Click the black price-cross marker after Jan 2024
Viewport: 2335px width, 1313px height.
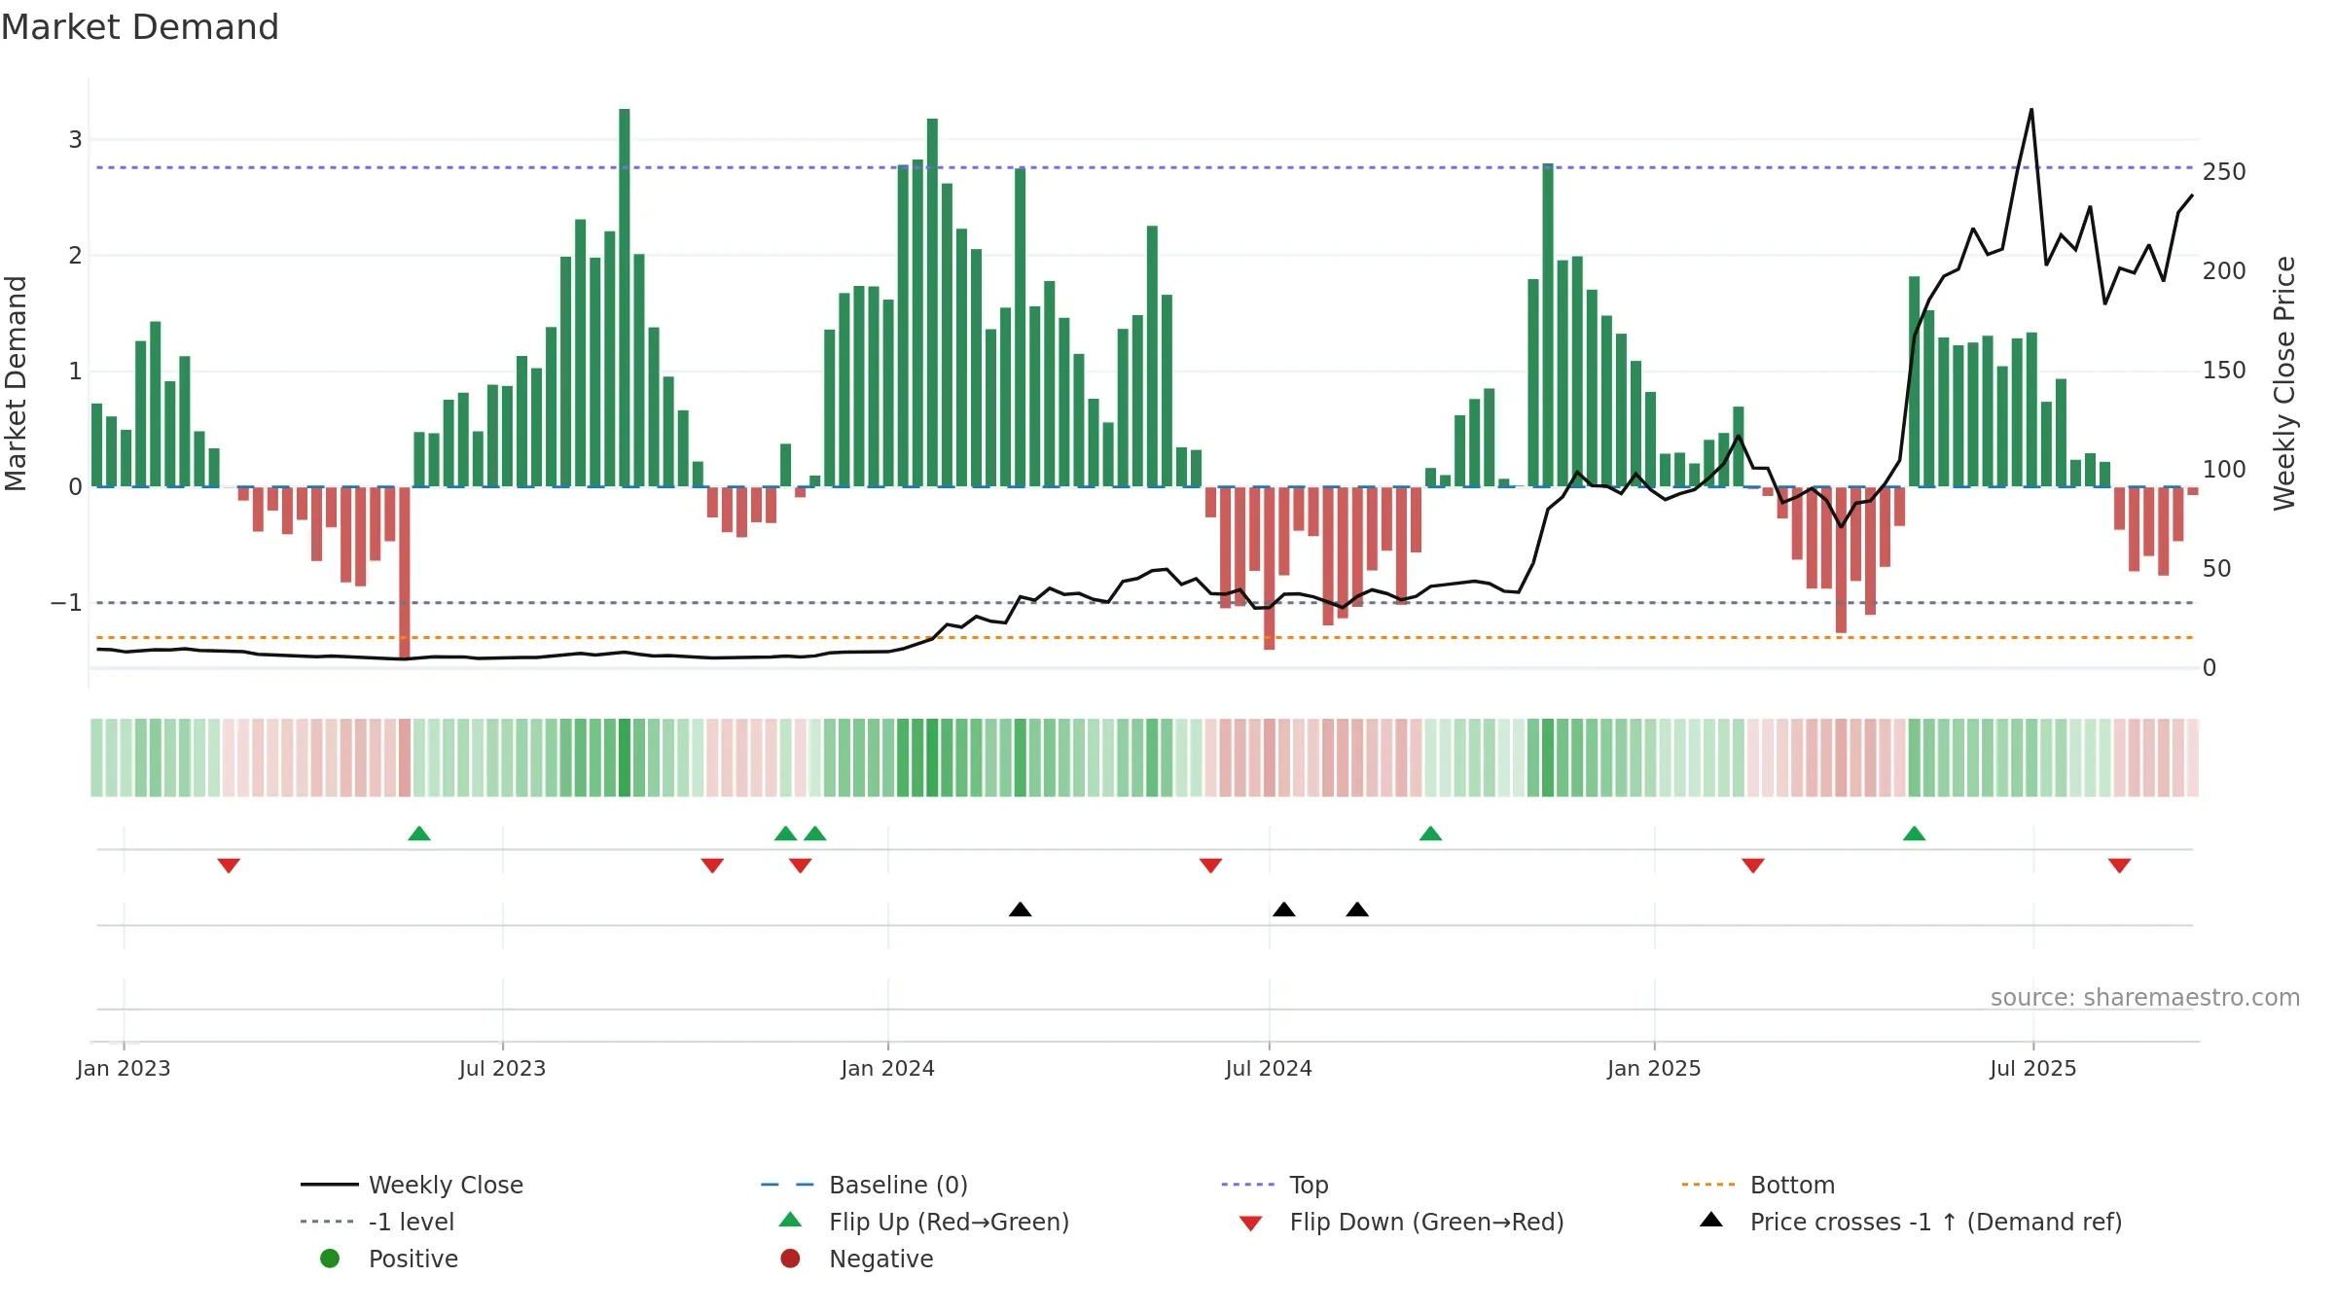coord(1020,909)
